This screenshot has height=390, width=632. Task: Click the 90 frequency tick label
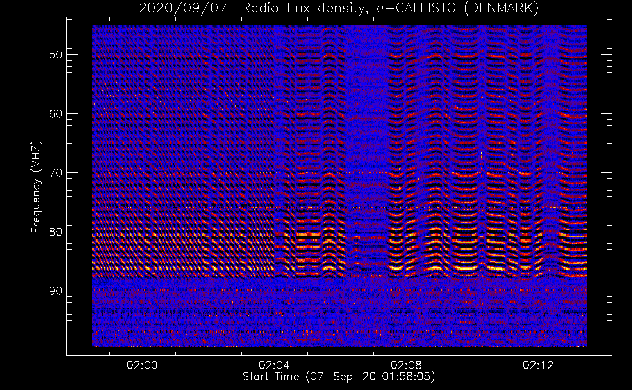(x=56, y=291)
